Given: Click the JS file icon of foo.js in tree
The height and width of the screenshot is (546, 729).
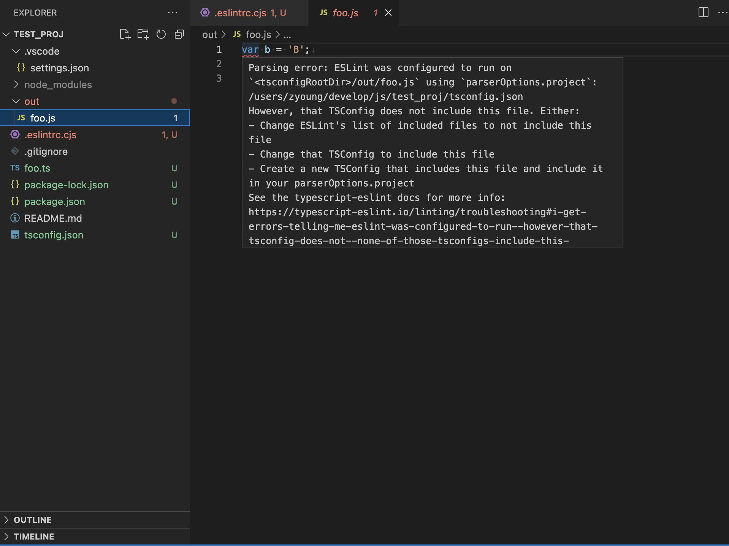Looking at the screenshot, I should 21,118.
